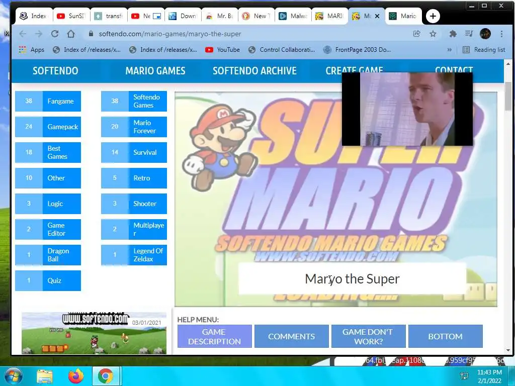The image size is (515, 386).
Task: Click the page vertical scrollbar thumb
Action: point(508,96)
